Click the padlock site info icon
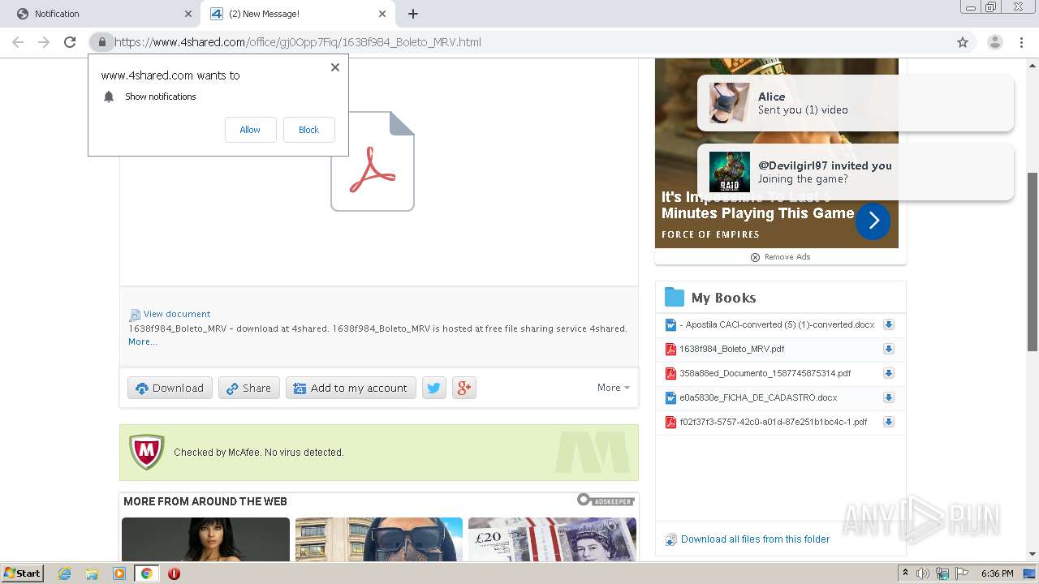1039x584 pixels. pyautogui.click(x=101, y=42)
